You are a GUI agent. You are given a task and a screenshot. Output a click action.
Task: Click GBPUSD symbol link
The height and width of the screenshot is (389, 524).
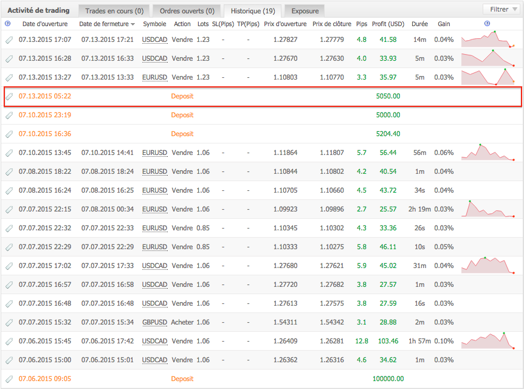coord(154,323)
